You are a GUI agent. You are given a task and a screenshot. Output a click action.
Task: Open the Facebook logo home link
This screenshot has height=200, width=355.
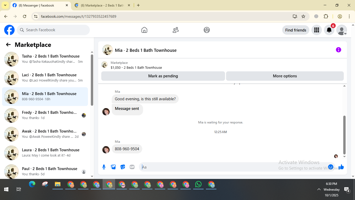coord(9,30)
